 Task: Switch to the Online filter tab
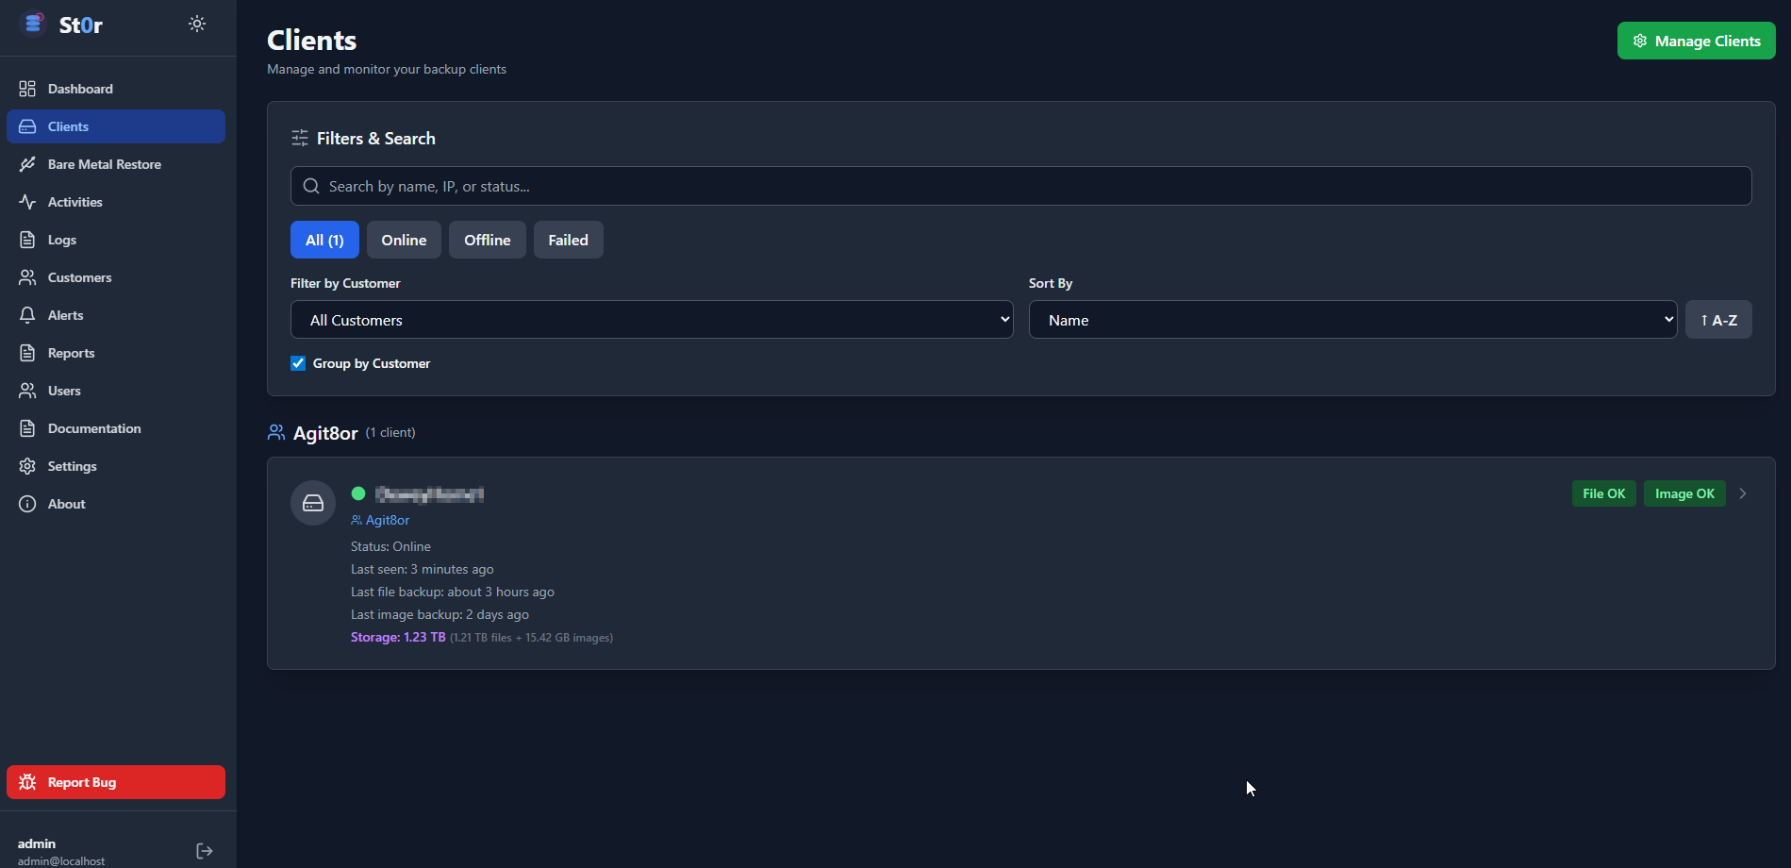coord(404,240)
